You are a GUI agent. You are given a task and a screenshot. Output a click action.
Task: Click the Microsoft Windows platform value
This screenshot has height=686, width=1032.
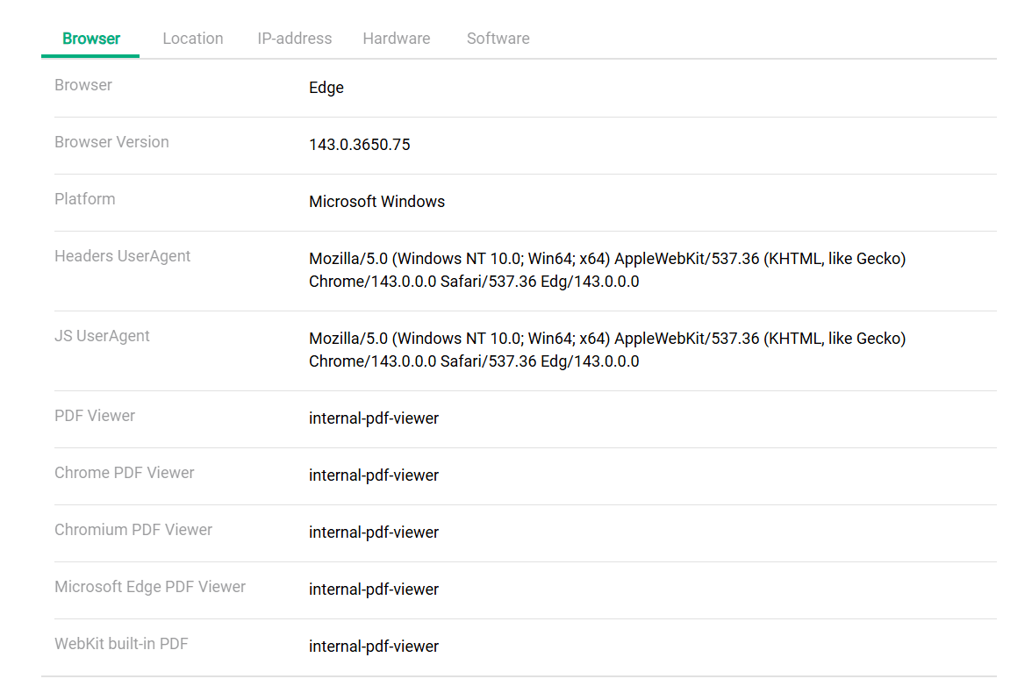(376, 202)
